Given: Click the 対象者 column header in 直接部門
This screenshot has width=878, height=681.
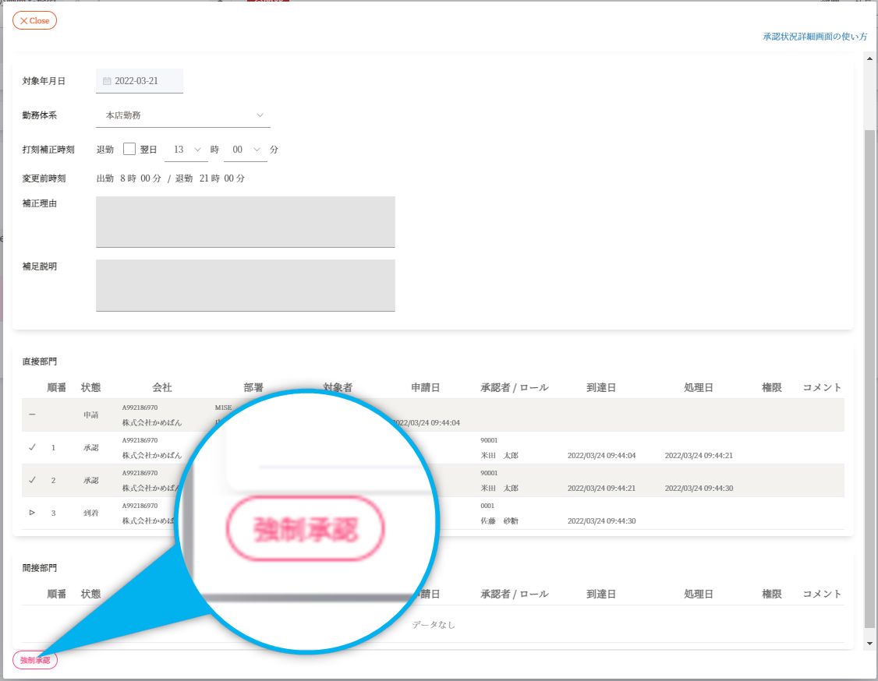Looking at the screenshot, I should [x=338, y=387].
